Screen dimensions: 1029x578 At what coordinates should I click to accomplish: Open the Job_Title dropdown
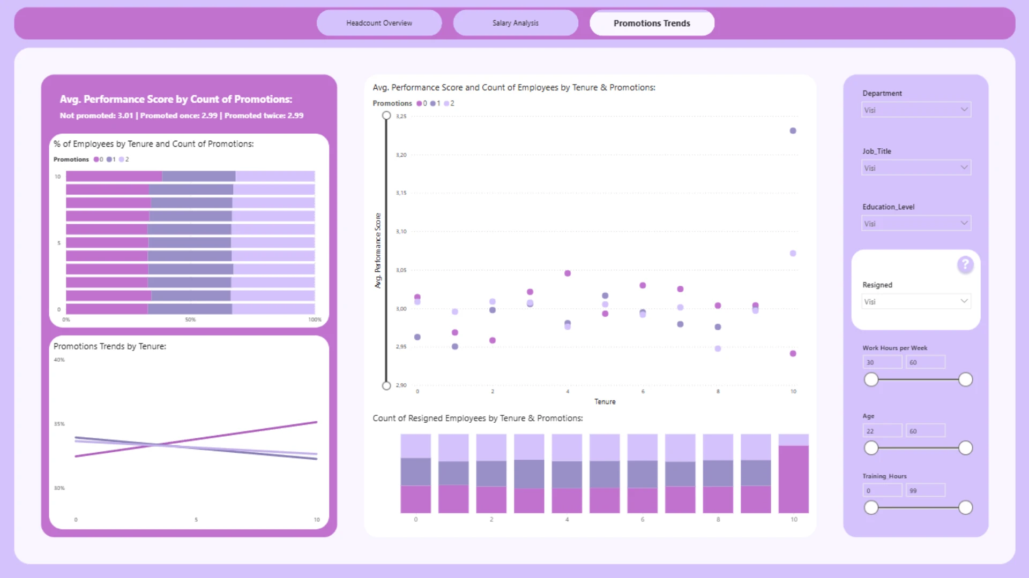click(x=916, y=168)
